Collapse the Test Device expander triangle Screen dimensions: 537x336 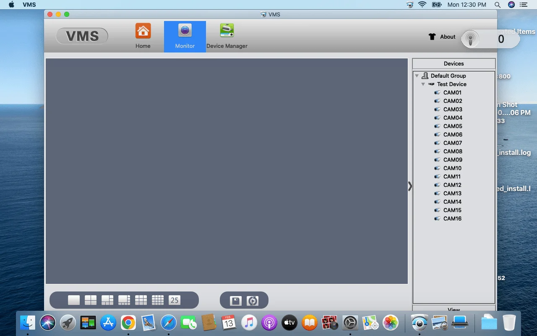[423, 84]
